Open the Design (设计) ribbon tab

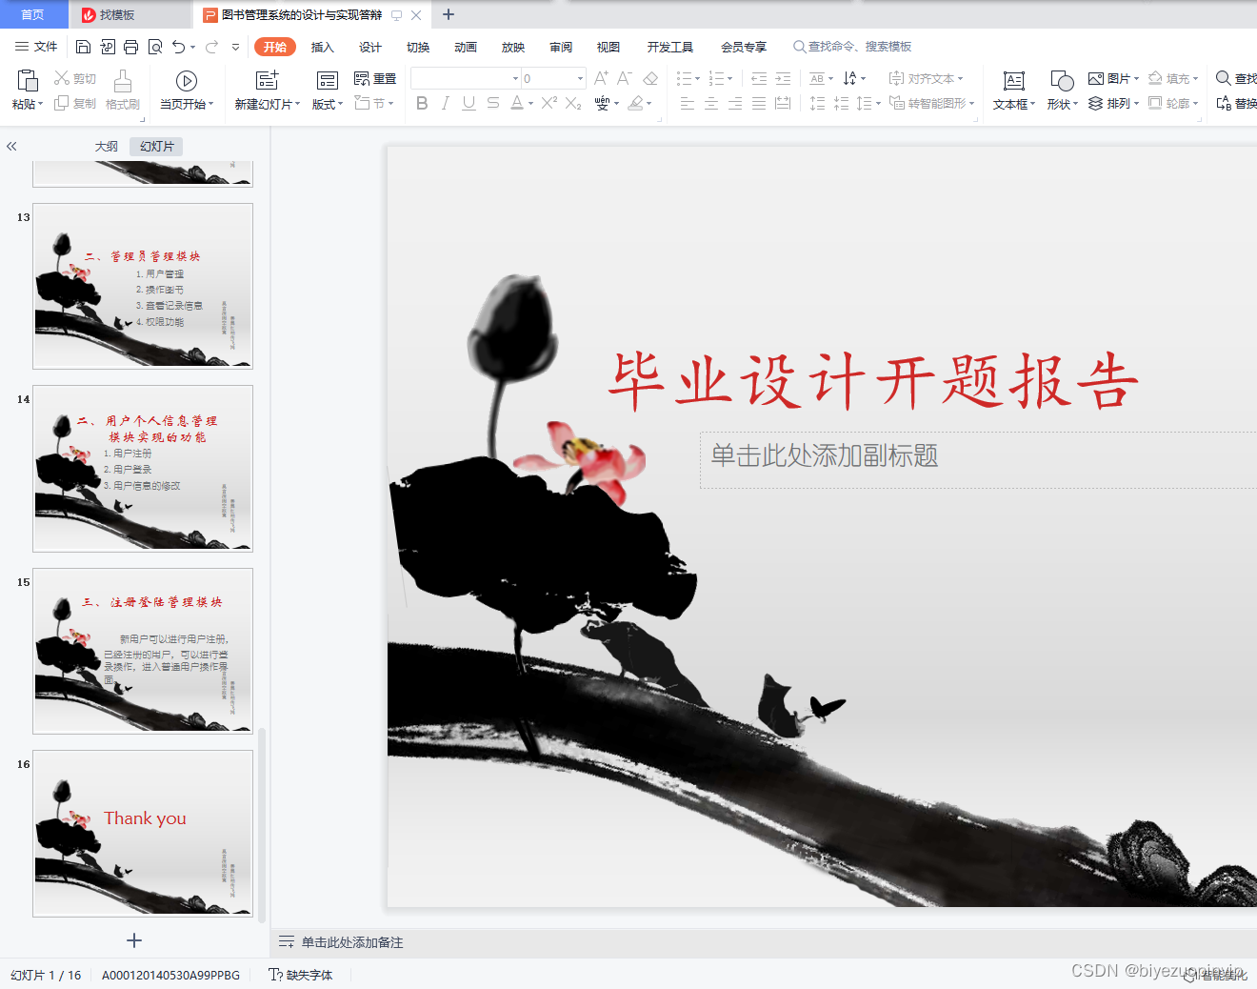tap(370, 47)
